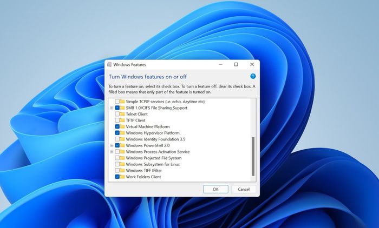Check the Telnet Client box
Viewport: 379px width, 228px height.
pos(117,114)
